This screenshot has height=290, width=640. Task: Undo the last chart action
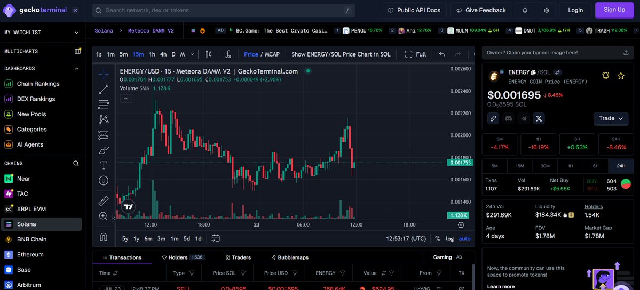pyautogui.click(x=441, y=54)
